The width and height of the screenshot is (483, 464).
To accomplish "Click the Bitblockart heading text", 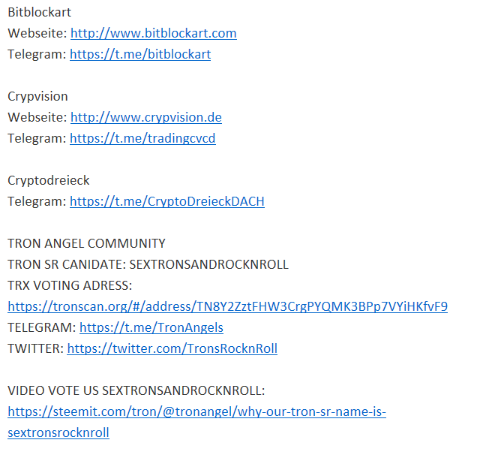I will click(x=40, y=12).
